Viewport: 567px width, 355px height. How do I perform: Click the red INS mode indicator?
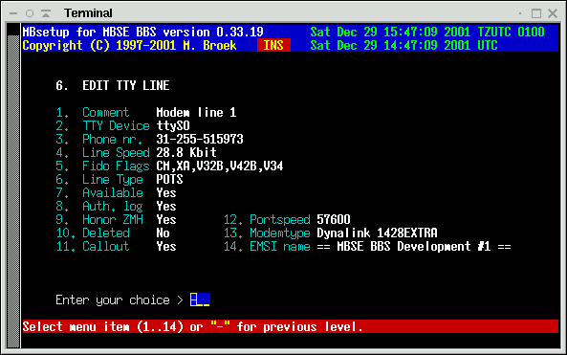[273, 45]
